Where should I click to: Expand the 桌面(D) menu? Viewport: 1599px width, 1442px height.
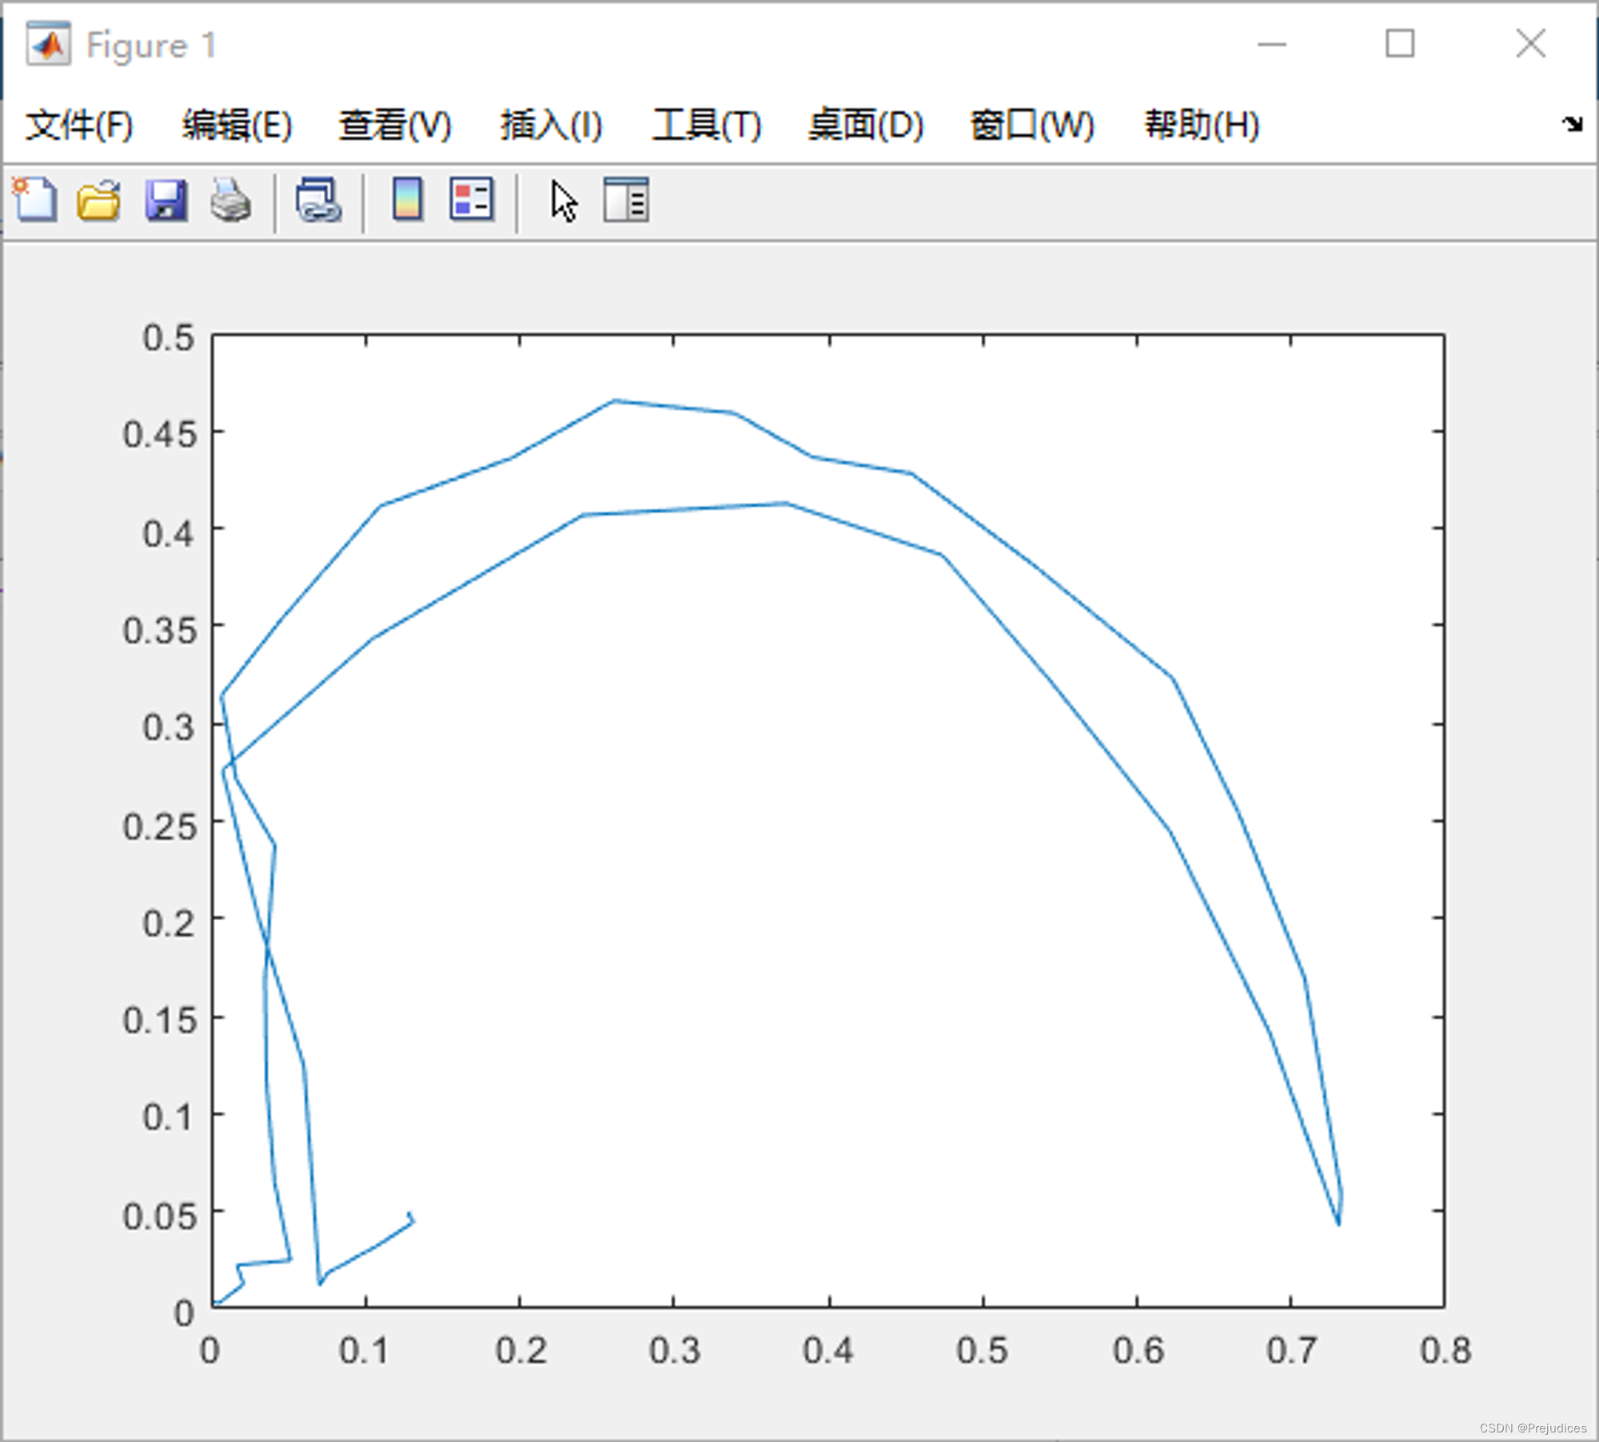click(x=866, y=125)
